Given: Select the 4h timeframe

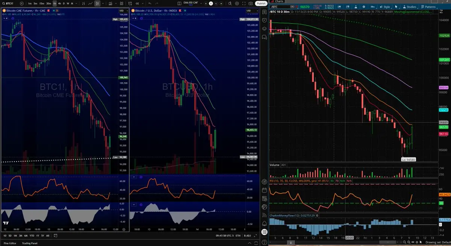Looking at the screenshot, I should [59, 3].
